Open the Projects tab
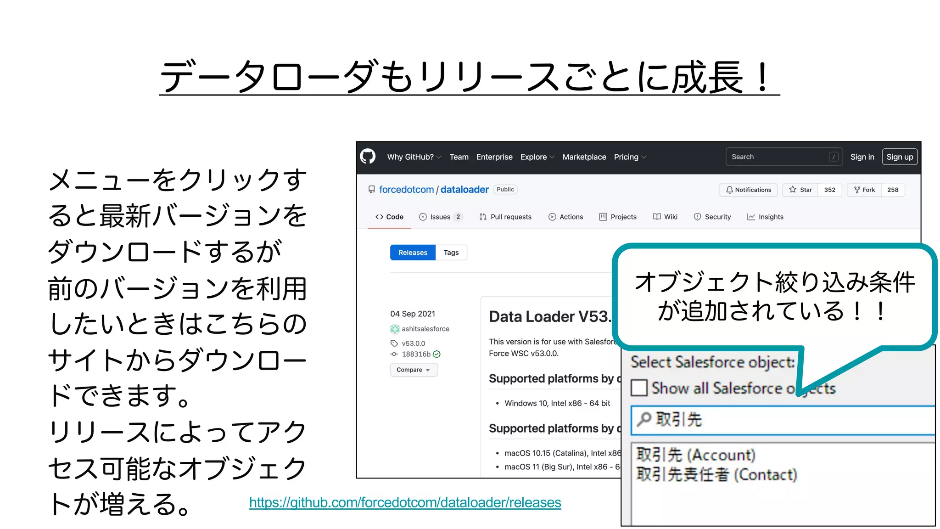940x529 pixels. 618,217
